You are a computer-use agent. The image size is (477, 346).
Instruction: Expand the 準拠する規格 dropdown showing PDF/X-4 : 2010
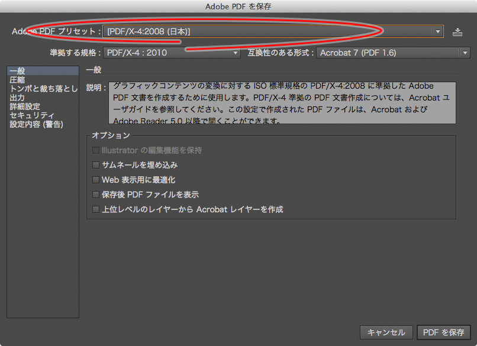click(x=172, y=53)
